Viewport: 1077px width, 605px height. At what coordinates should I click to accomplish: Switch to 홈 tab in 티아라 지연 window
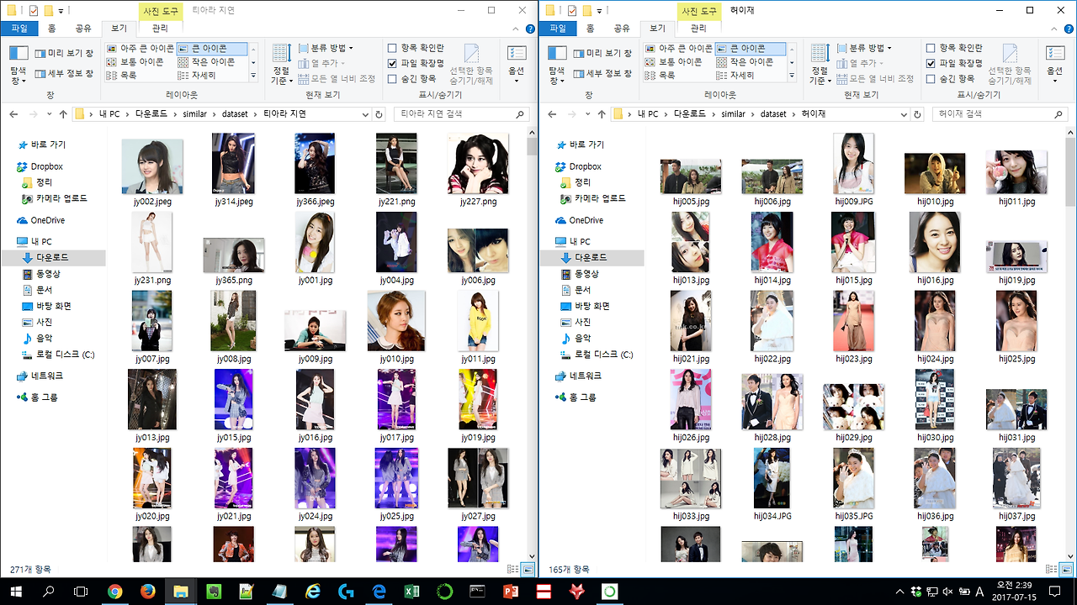[x=52, y=29]
